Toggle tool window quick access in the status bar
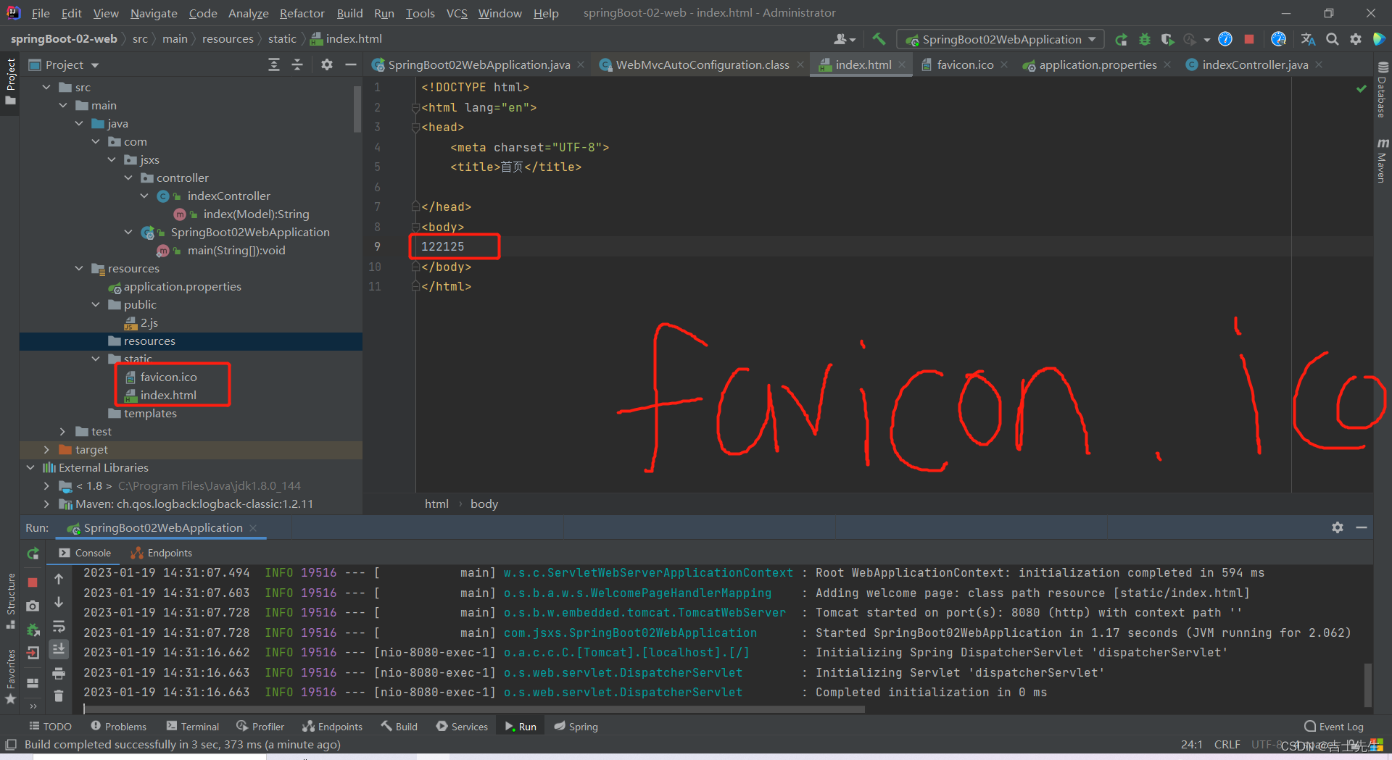1392x760 pixels. tap(11, 744)
